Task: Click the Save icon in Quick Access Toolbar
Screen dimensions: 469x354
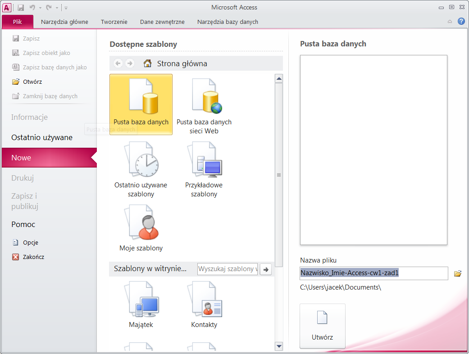Action: pyautogui.click(x=21, y=8)
